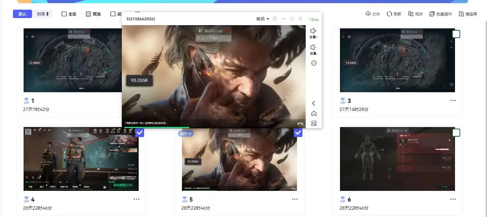Open device 4 screen thumbnail

[81, 159]
